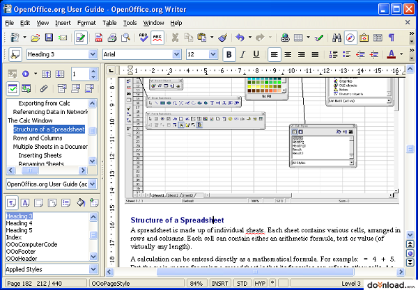418x290 pixels.
Task: Open the Insert menu
Action: click(x=63, y=23)
